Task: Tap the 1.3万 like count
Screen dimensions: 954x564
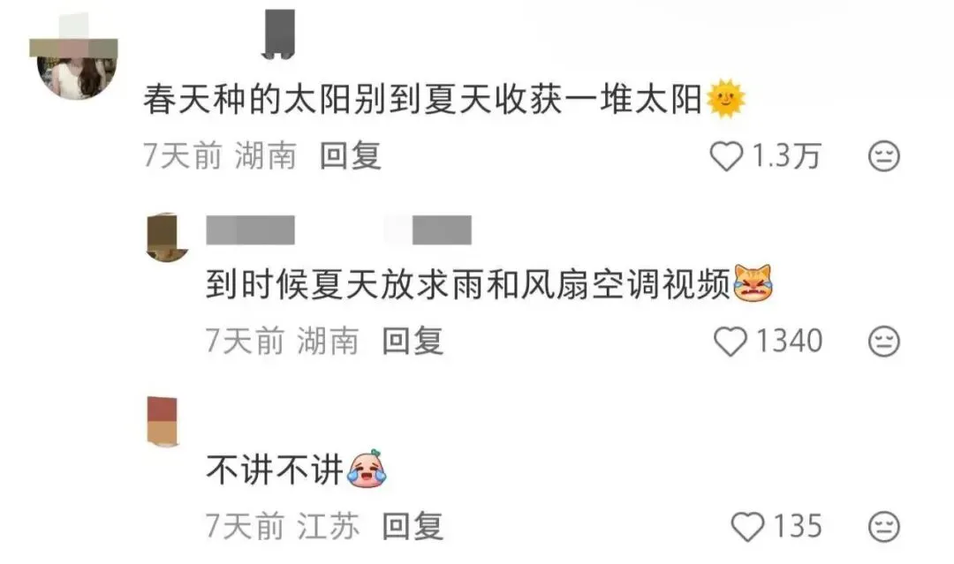Action: click(787, 157)
